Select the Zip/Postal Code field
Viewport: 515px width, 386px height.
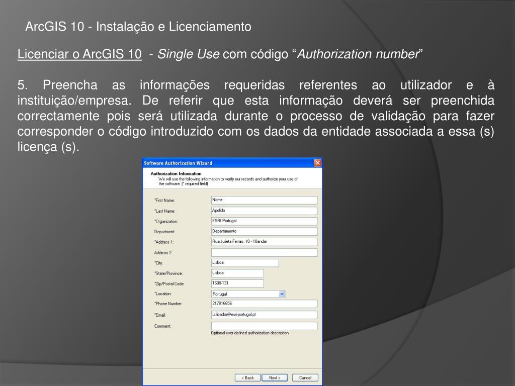237,283
